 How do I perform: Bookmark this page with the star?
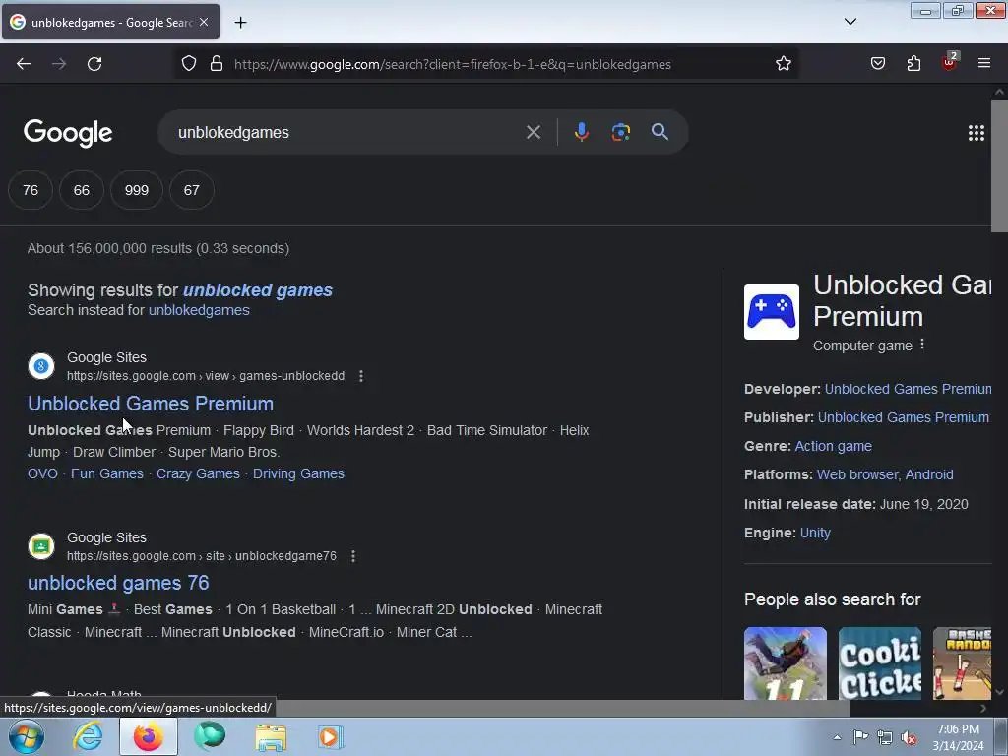pos(783,64)
